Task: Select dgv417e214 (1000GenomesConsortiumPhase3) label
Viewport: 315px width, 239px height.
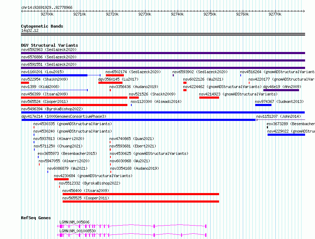Action: (x=64, y=116)
